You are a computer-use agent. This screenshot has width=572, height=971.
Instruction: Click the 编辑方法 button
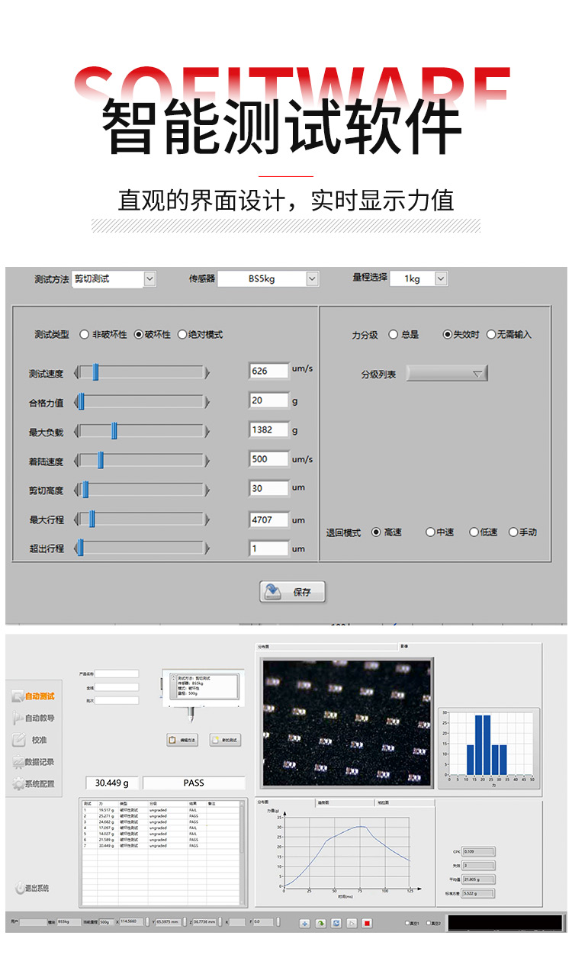click(182, 740)
